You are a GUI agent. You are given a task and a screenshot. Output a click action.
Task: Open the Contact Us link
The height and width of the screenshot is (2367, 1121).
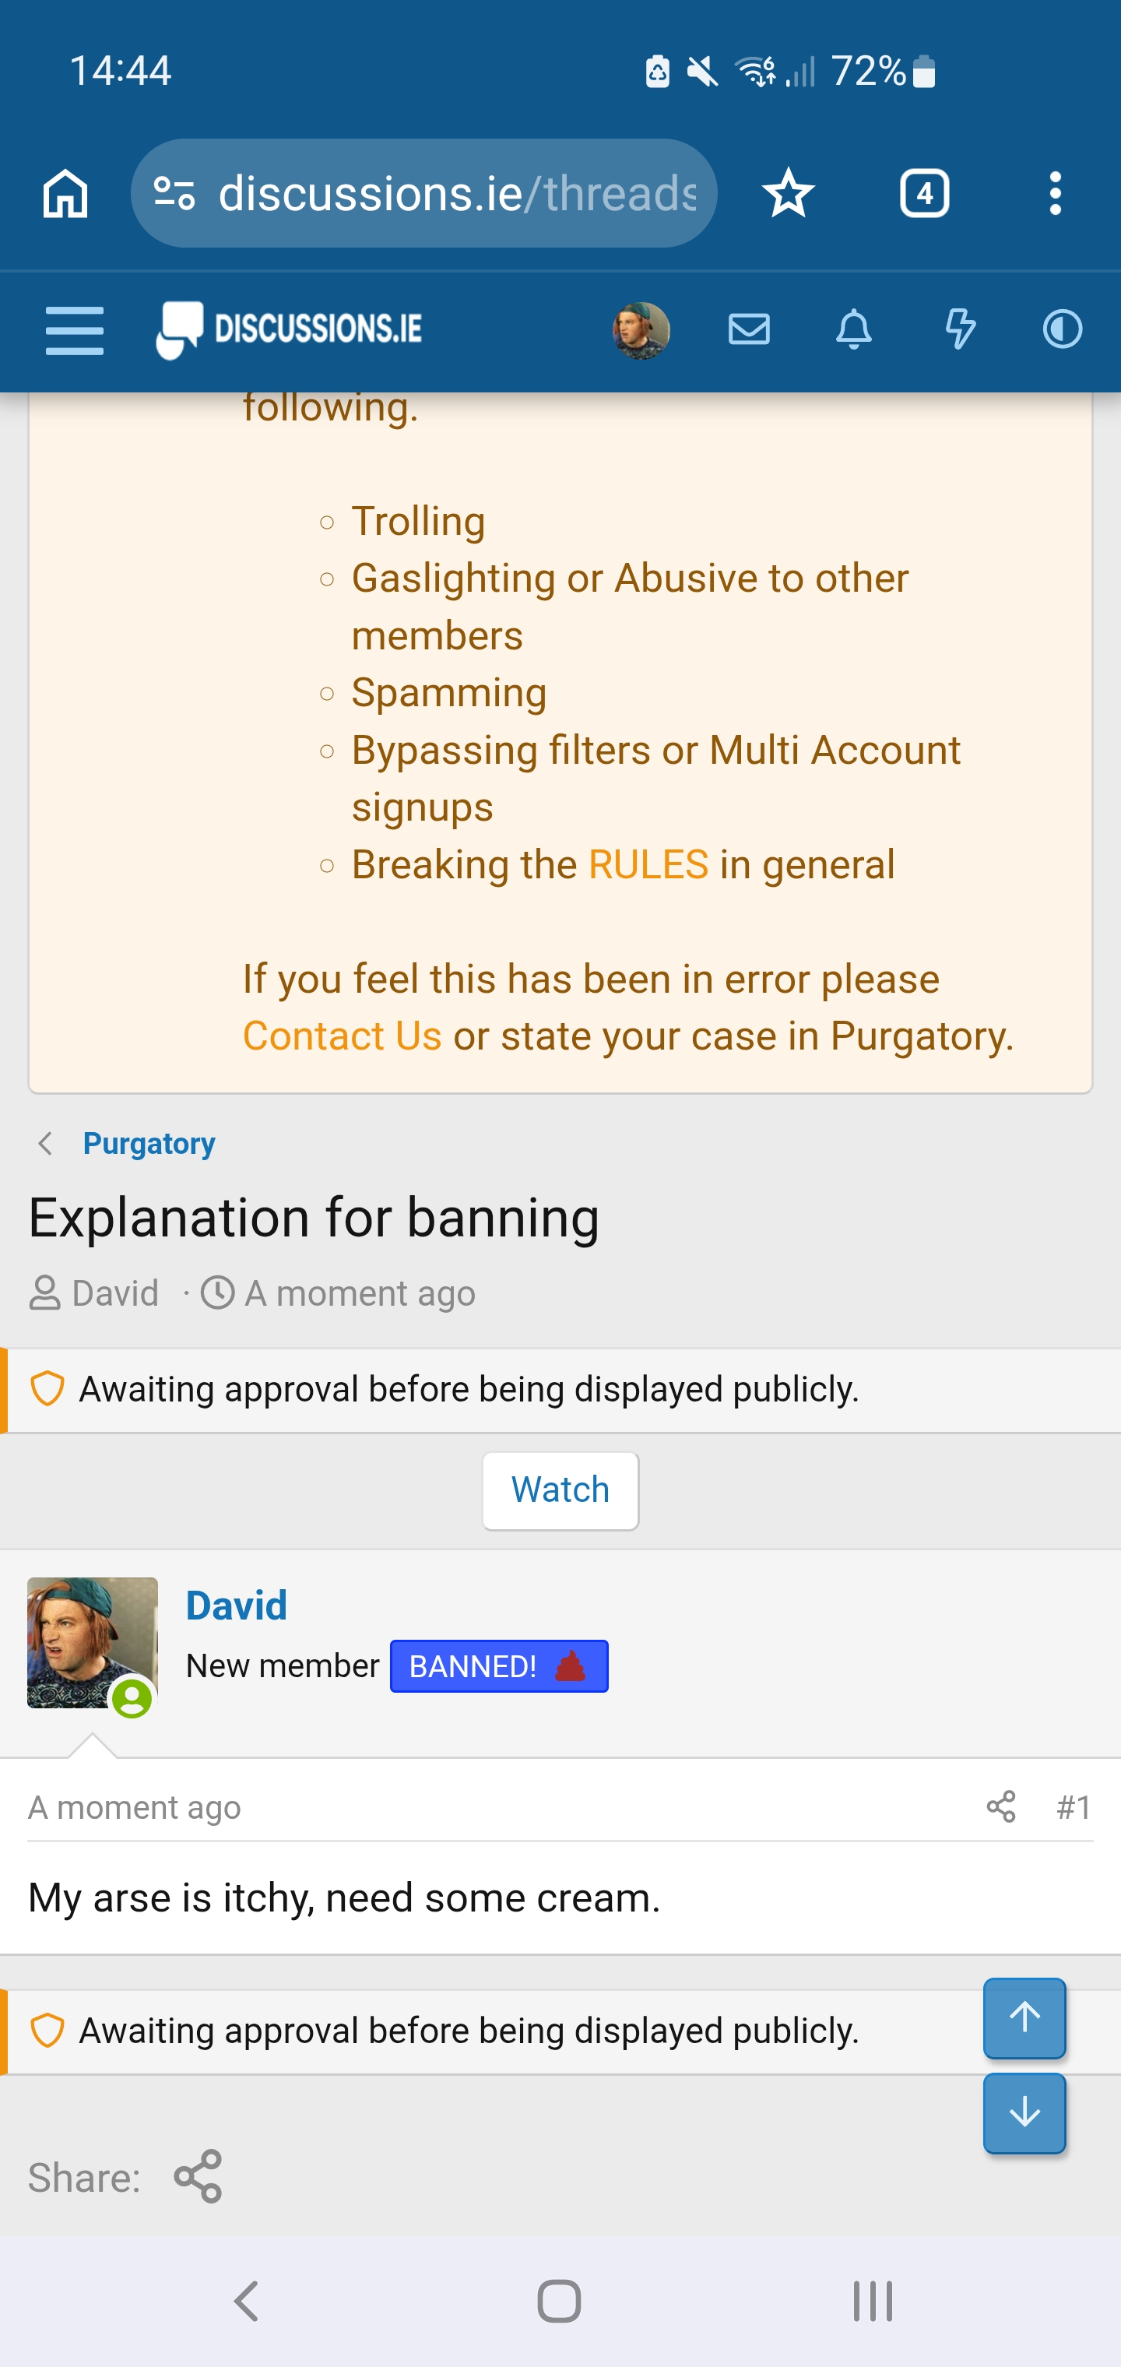tap(342, 1036)
